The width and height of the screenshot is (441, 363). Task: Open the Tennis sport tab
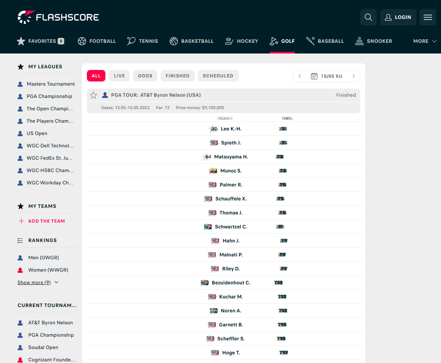(142, 41)
